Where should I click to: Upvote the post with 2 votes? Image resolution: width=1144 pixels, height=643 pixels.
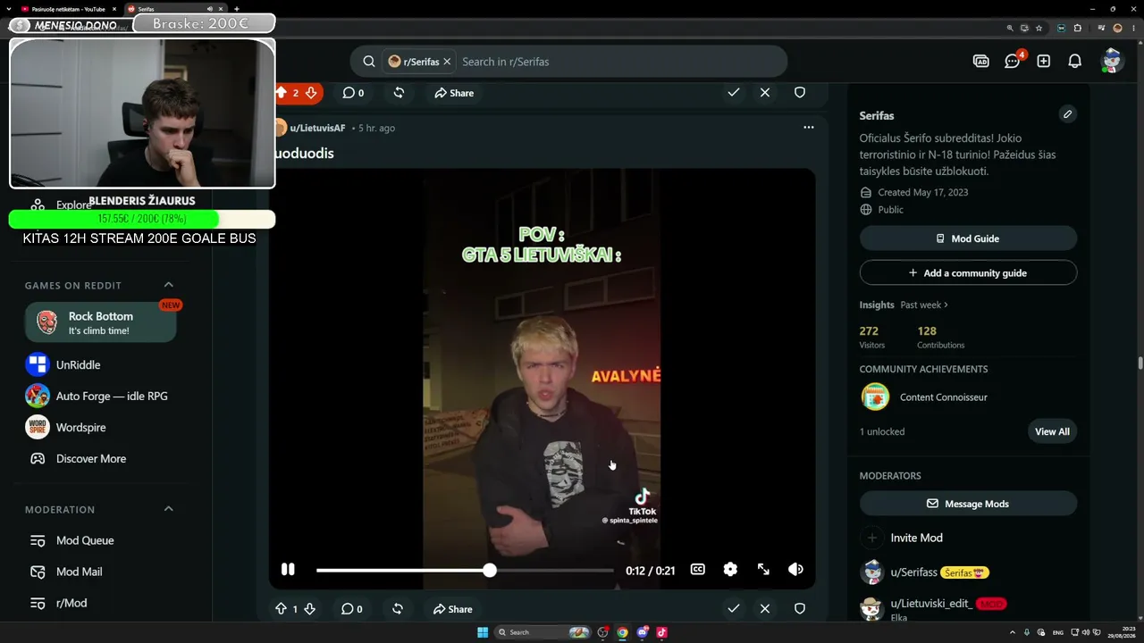point(282,93)
